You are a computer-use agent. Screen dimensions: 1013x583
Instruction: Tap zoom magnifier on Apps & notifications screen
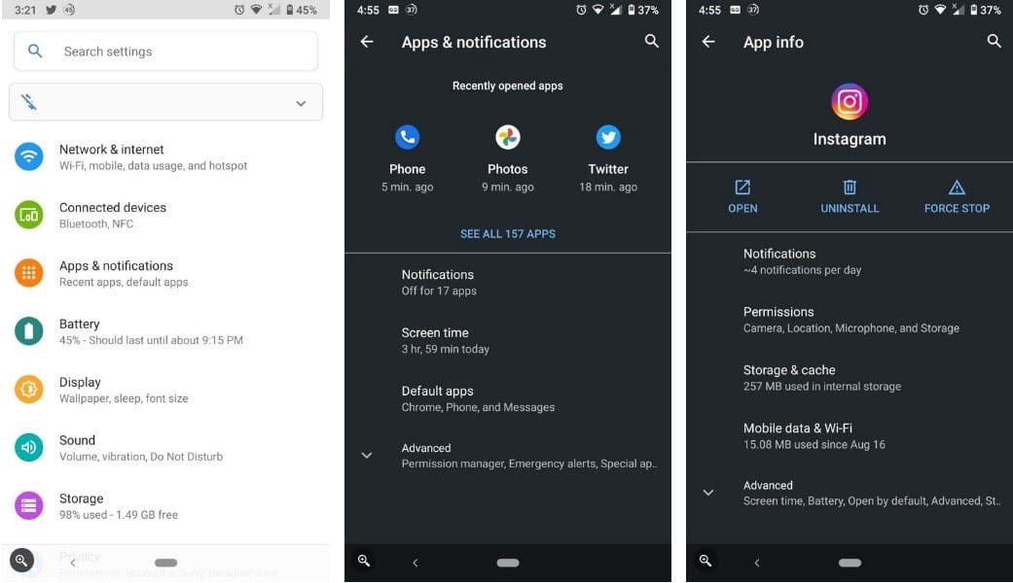pos(364,561)
